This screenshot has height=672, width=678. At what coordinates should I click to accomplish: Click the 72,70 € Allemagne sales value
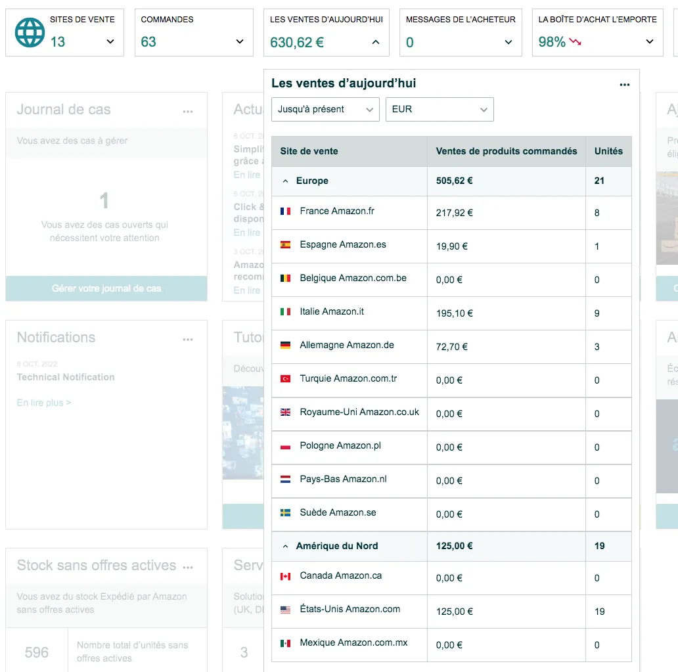451,347
